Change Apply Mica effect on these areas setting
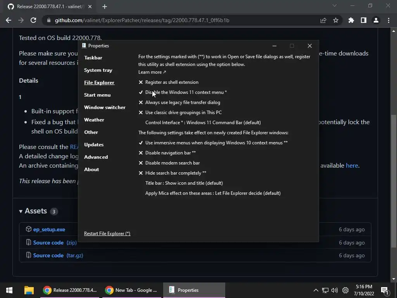 pos(213,193)
